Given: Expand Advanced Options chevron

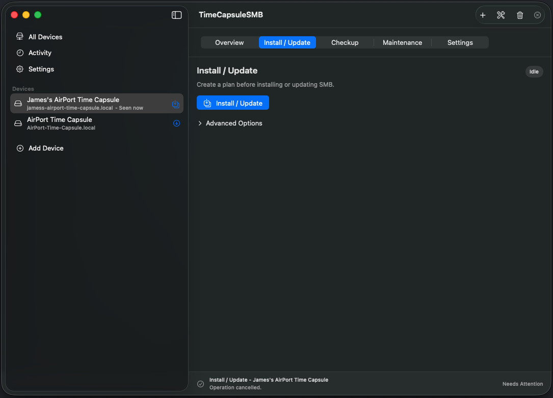Looking at the screenshot, I should pyautogui.click(x=200, y=123).
